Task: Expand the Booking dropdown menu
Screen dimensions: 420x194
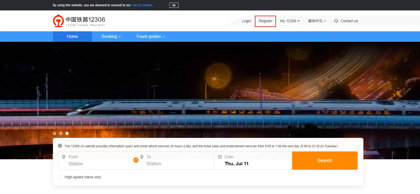Action: click(x=111, y=37)
